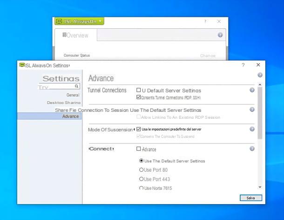Click the Tunnel Connections label
Viewport: 284px width, 220px height.
(107, 90)
